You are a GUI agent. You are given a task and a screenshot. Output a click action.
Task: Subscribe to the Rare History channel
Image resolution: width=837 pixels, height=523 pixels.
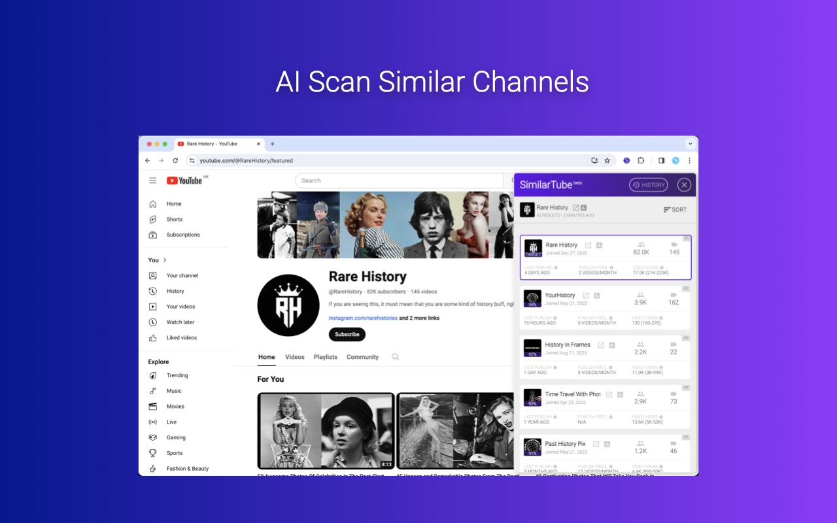pyautogui.click(x=347, y=334)
